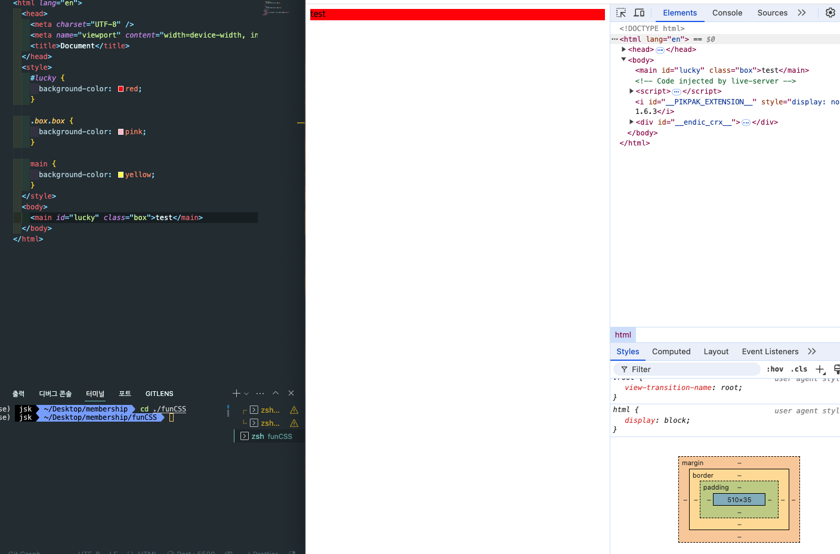Click the display: block declaration value
This screenshot has height=554, width=840.
pyautogui.click(x=677, y=420)
